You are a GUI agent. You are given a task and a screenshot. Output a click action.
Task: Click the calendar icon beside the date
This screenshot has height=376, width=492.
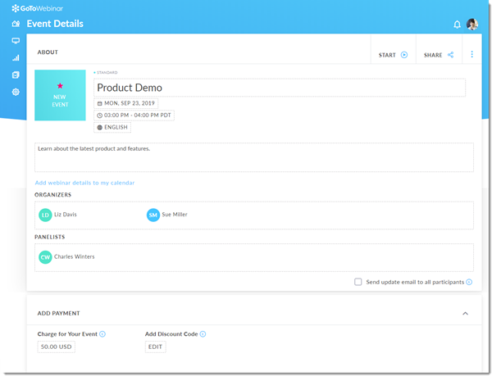100,103
